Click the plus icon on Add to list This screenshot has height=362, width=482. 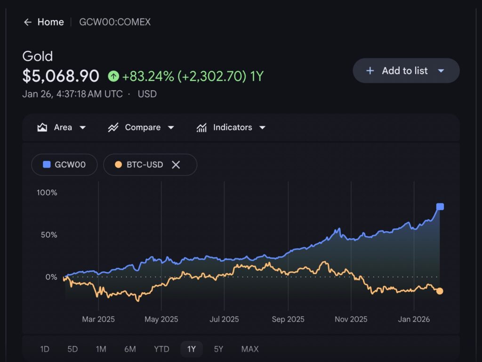point(370,71)
